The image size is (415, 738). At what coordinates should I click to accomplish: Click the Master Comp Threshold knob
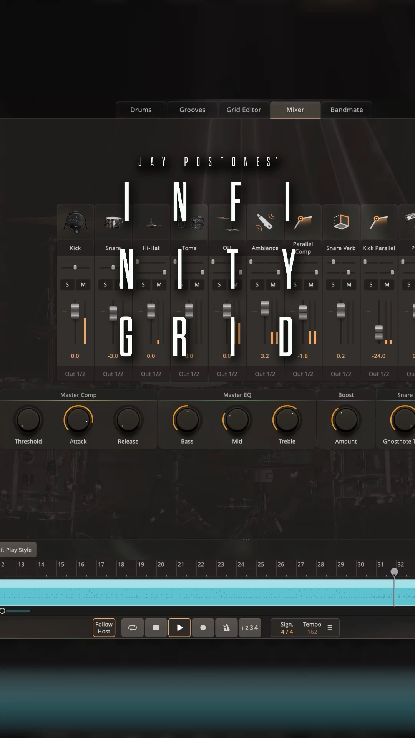[28, 420]
